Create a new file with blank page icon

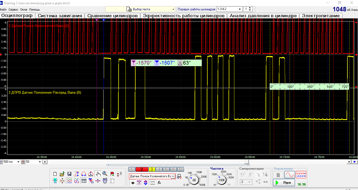(x=55, y=174)
